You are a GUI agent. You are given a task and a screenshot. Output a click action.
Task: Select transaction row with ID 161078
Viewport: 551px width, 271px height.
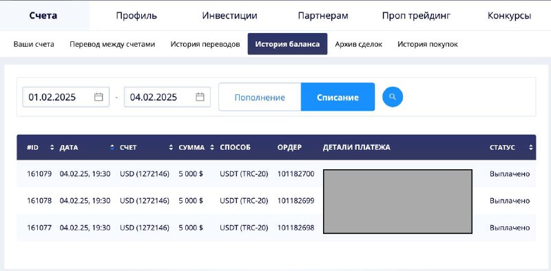click(x=276, y=201)
